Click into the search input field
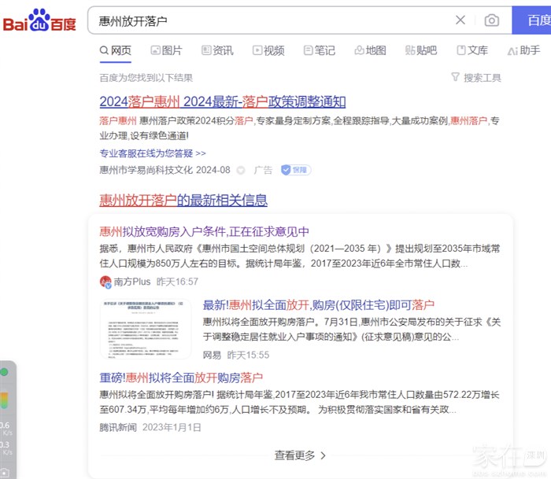This screenshot has height=479, width=551. coord(268,20)
